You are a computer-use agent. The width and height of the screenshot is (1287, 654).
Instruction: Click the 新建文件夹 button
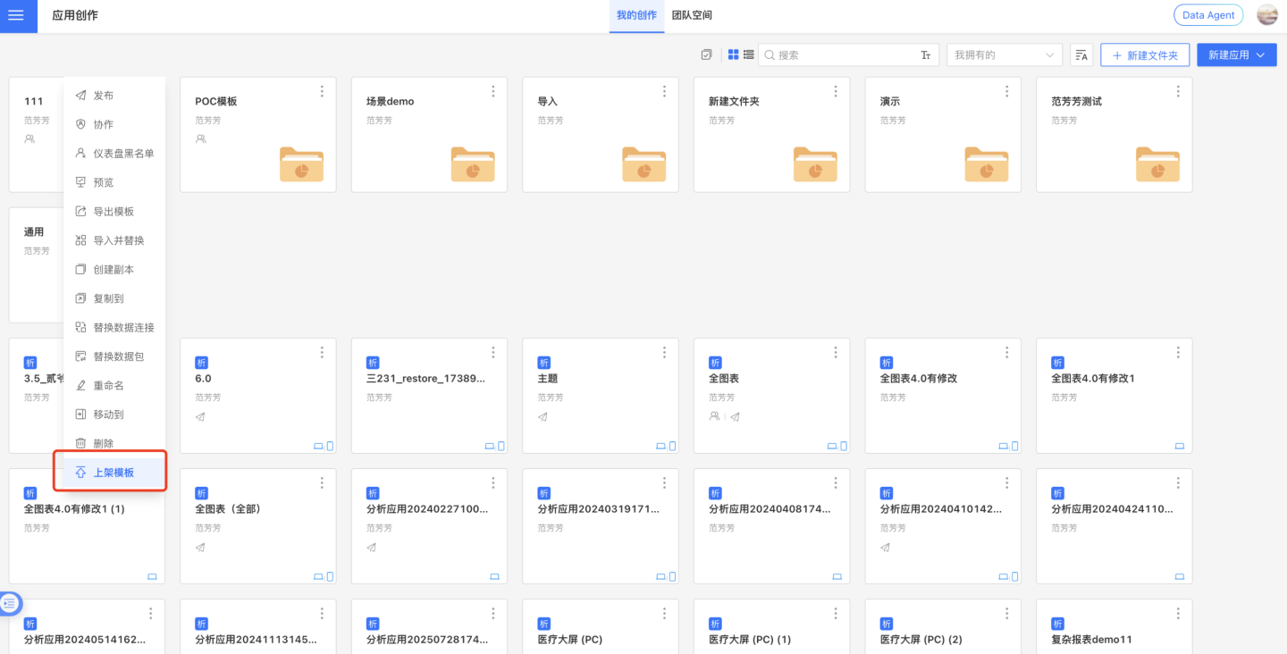pos(1145,55)
